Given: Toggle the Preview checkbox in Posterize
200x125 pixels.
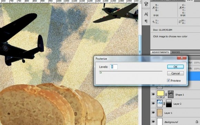Looking at the screenshot, I should 168,80.
